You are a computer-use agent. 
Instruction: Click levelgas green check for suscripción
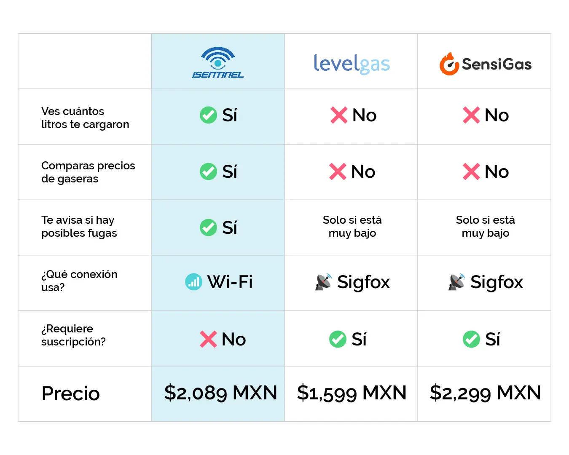tap(338, 339)
